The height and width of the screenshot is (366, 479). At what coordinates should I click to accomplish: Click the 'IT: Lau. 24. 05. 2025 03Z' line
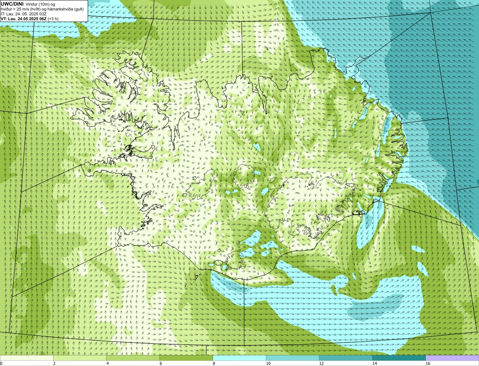(x=24, y=14)
